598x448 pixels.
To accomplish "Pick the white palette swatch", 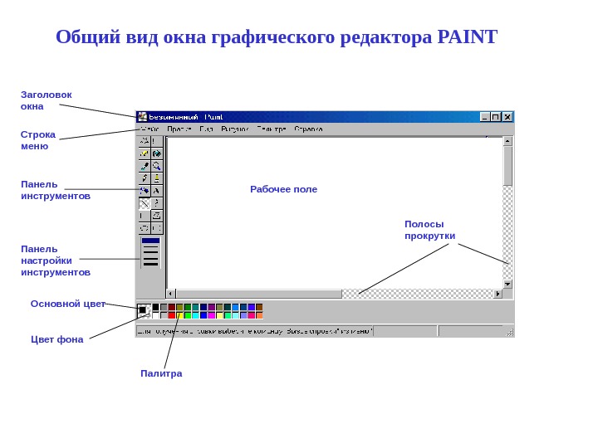I will click(155, 315).
